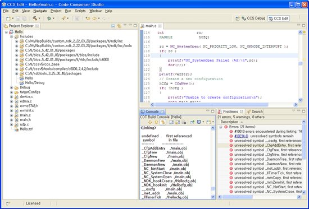Collapse the Errors (21 items) group
This screenshot has height=209, width=309.
click(x=221, y=127)
